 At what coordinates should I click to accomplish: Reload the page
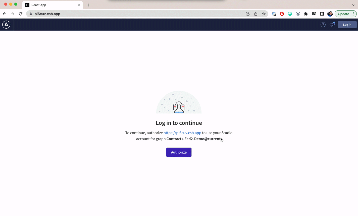click(x=21, y=14)
